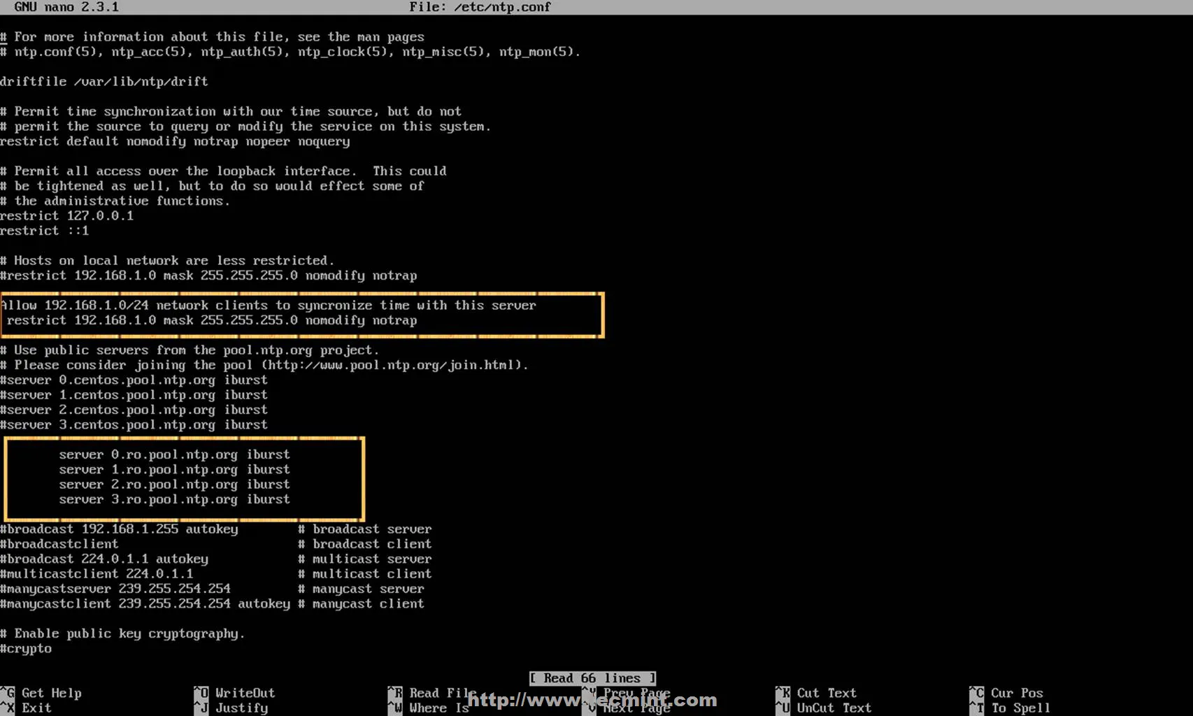Click the Cut Text command
Viewport: 1193px width, 716px height.
[x=827, y=692]
